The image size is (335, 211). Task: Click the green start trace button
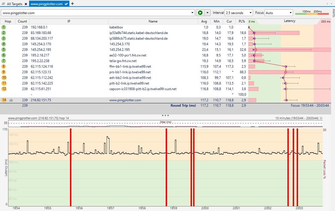(200, 13)
